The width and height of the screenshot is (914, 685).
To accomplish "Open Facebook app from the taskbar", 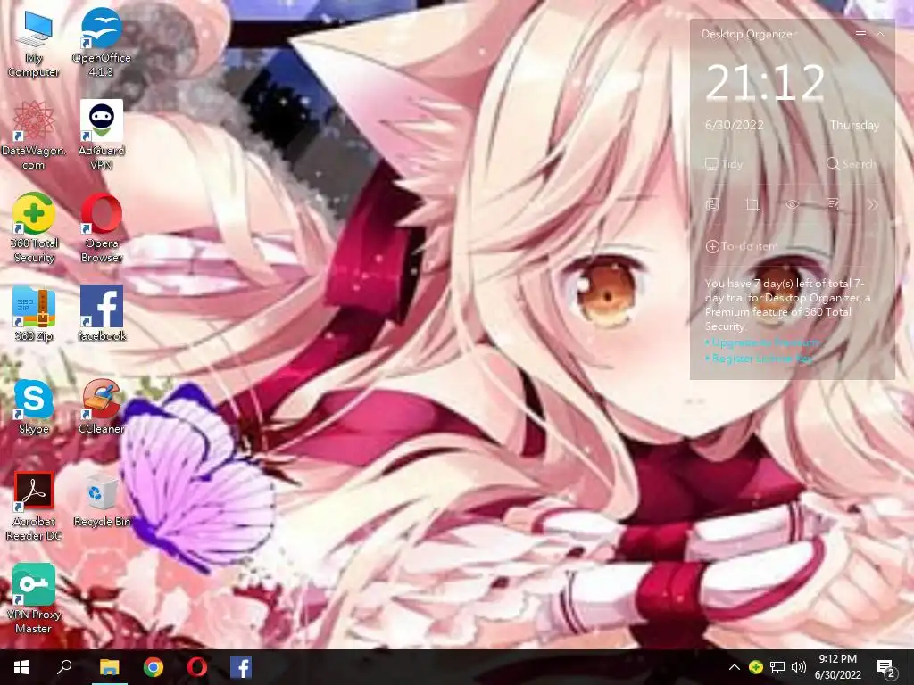I will (x=241, y=667).
